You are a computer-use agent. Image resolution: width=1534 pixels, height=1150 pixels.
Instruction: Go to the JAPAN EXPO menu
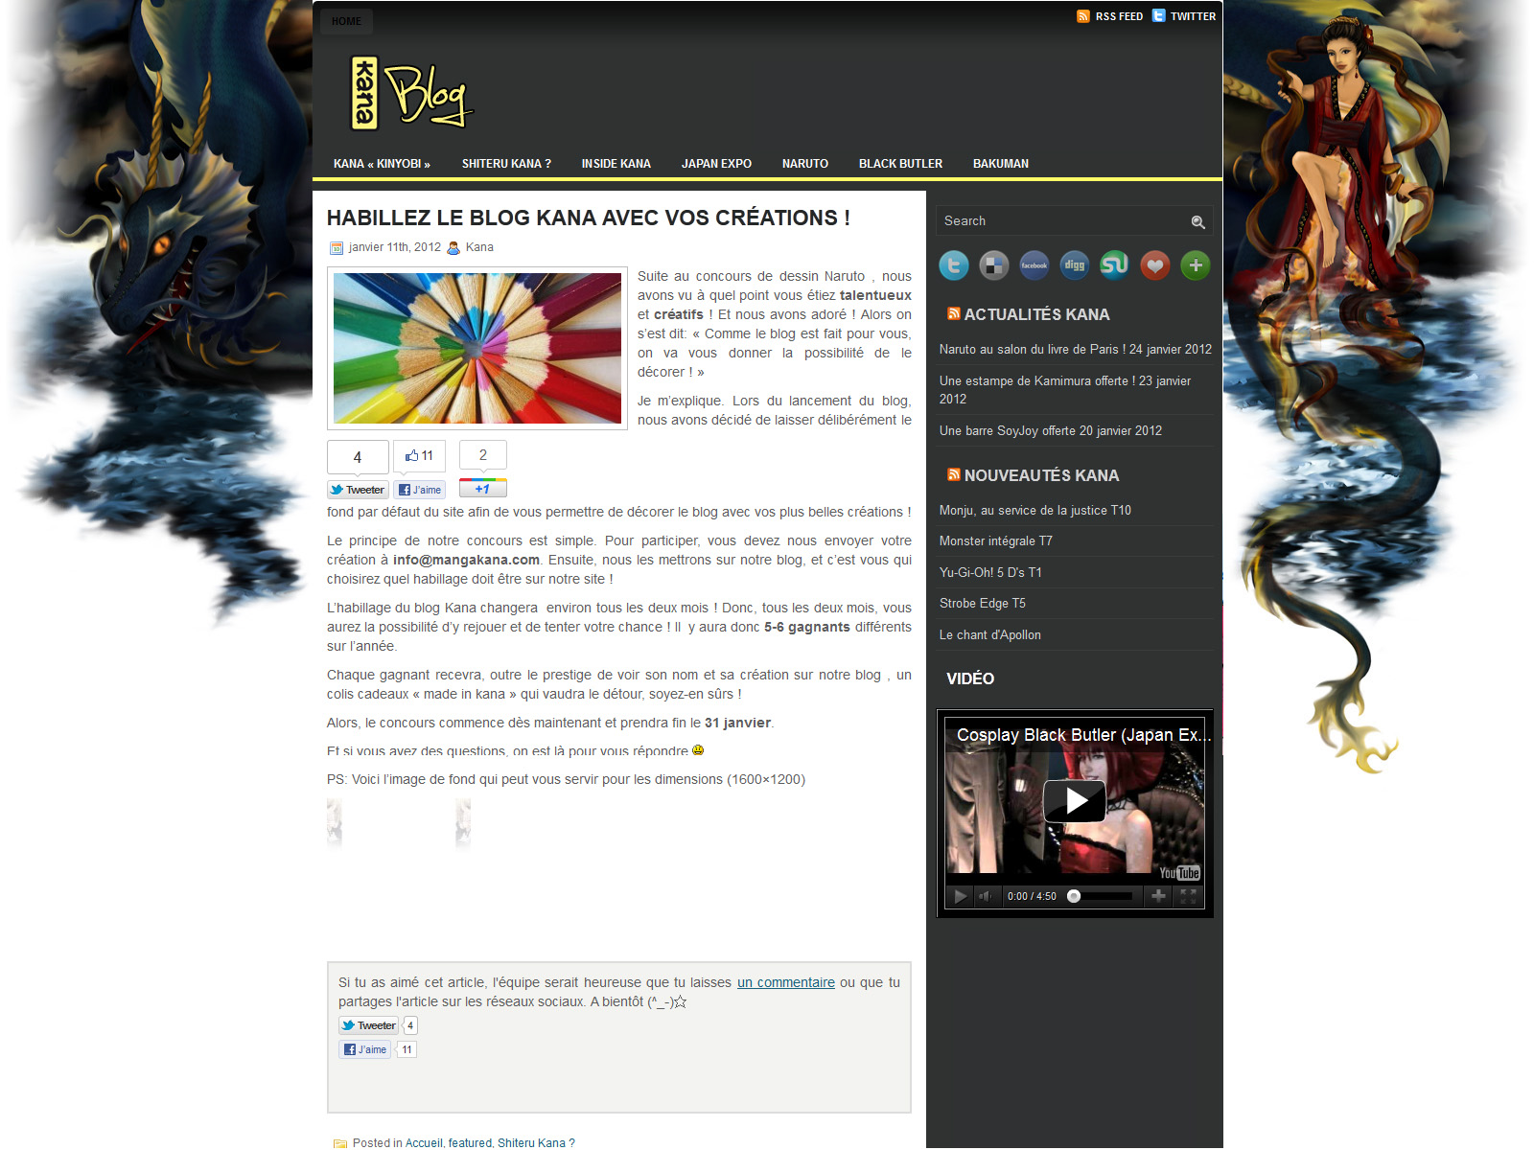point(716,164)
